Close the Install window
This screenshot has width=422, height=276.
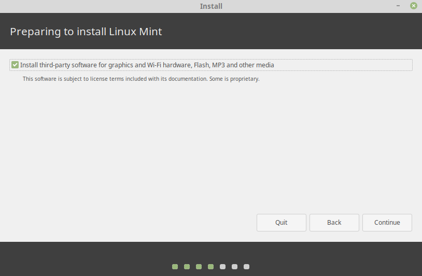point(414,6)
